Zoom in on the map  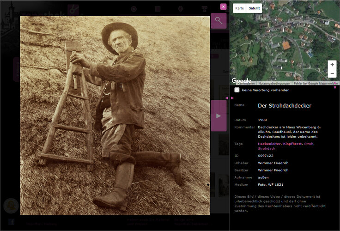(x=332, y=65)
